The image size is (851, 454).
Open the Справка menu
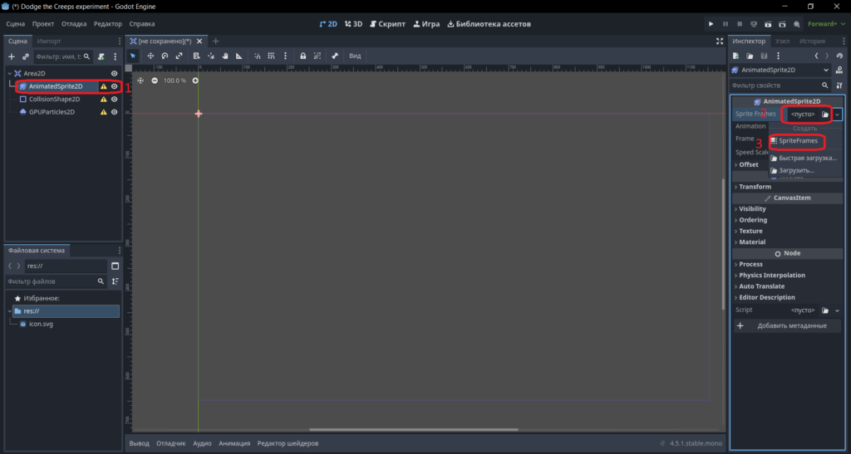tap(141, 24)
